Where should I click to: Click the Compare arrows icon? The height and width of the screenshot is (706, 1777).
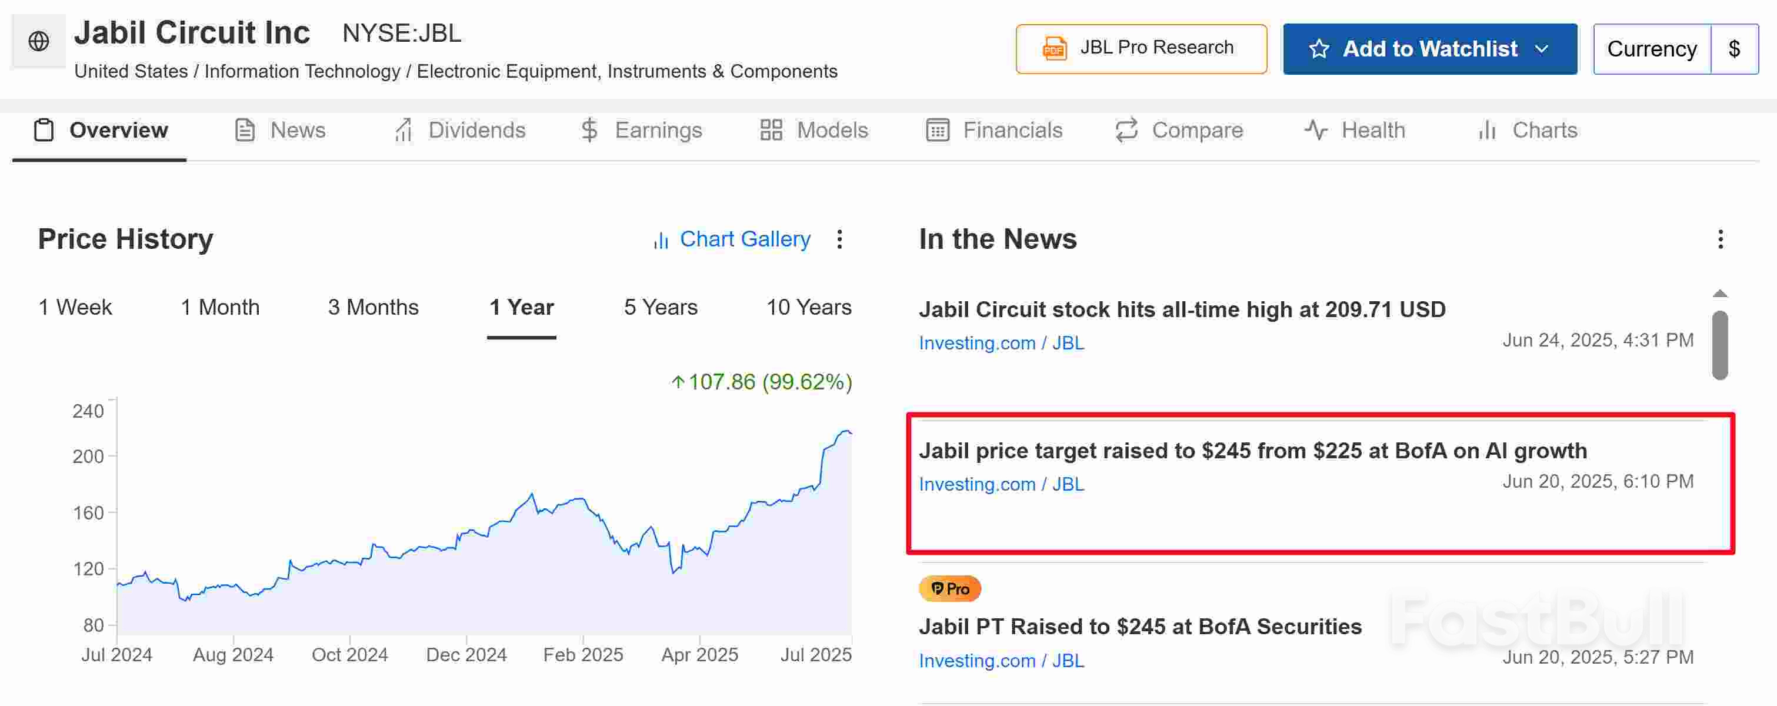1125,130
